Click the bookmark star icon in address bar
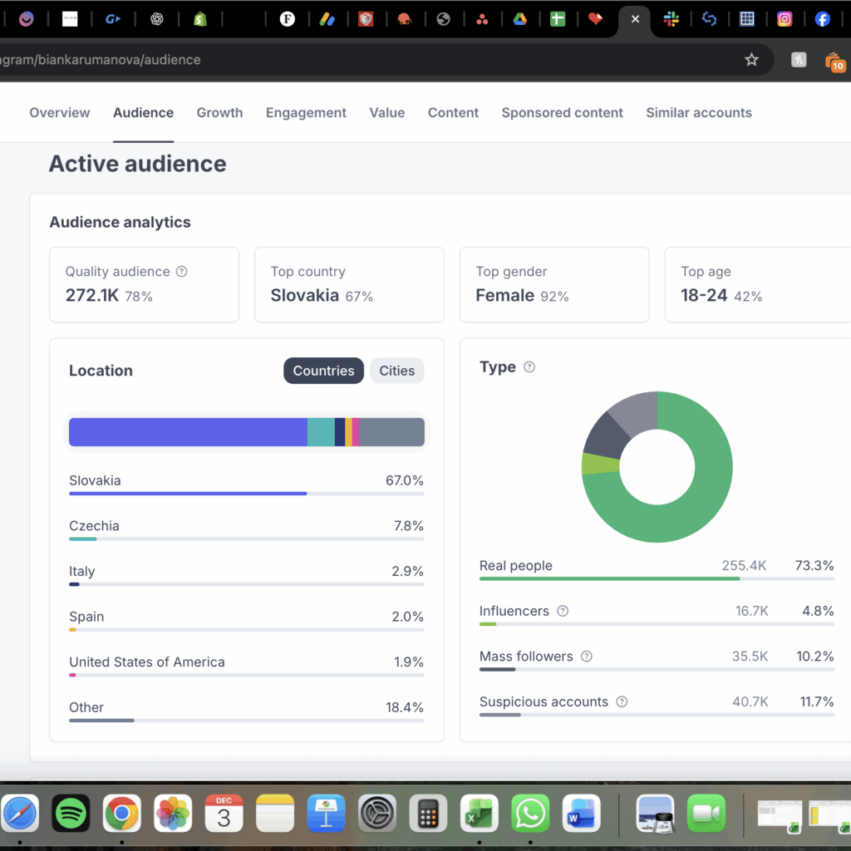The height and width of the screenshot is (851, 851). [751, 60]
